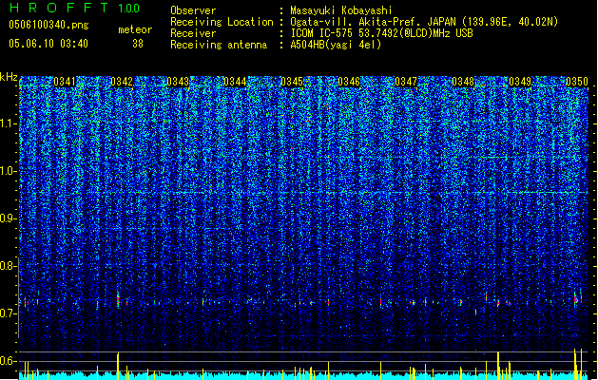Click the kHz axis unit label
Image resolution: width=598 pixels, height=380 pixels.
click(x=9, y=77)
